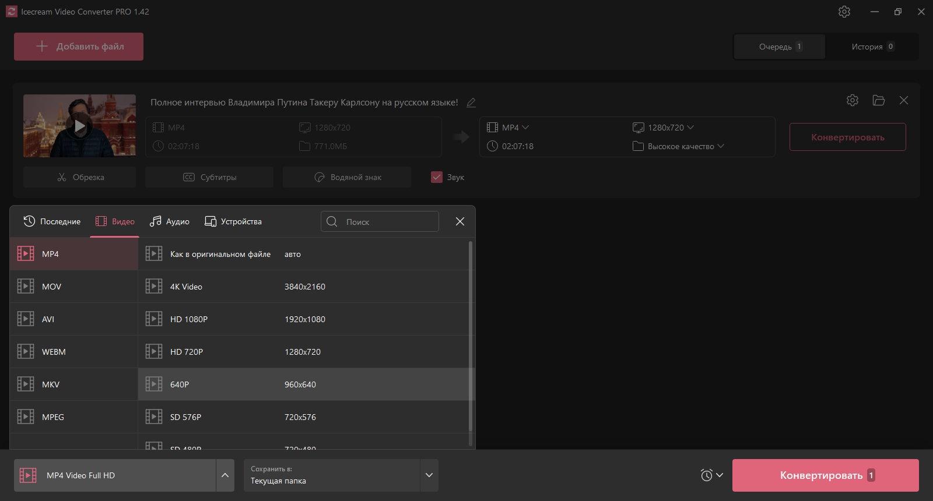Select the HD 1080P preset
The image size is (933, 501).
pos(303,319)
